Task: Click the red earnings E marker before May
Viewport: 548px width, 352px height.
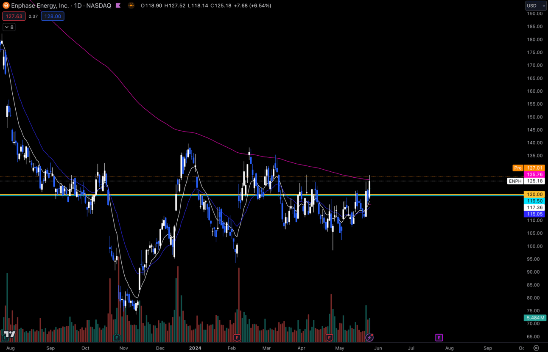Action: tap(329, 337)
